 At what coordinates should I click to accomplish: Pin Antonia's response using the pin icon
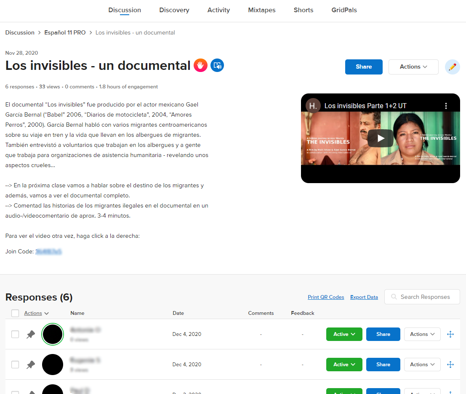(30, 334)
